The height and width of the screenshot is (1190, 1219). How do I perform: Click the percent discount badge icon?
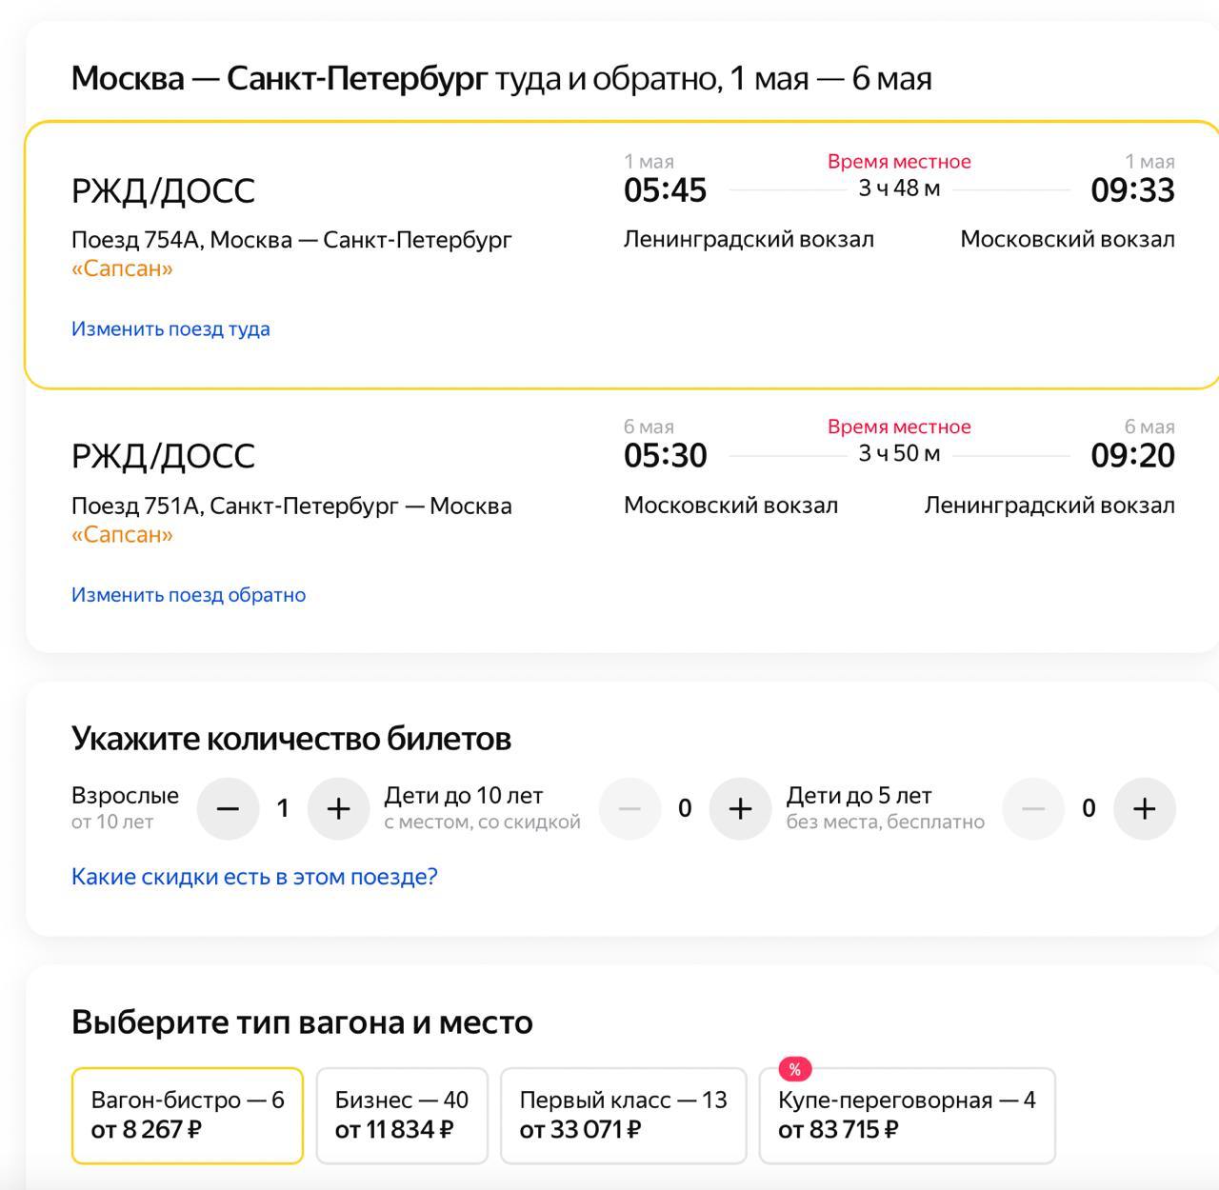pos(794,1069)
